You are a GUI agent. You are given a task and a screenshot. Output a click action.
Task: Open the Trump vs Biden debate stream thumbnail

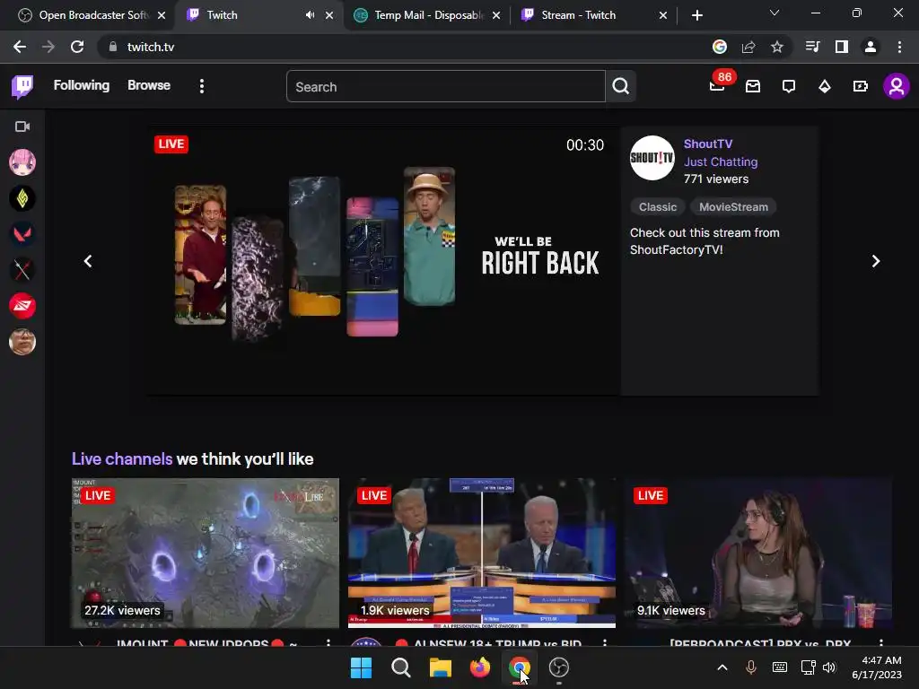click(x=482, y=553)
